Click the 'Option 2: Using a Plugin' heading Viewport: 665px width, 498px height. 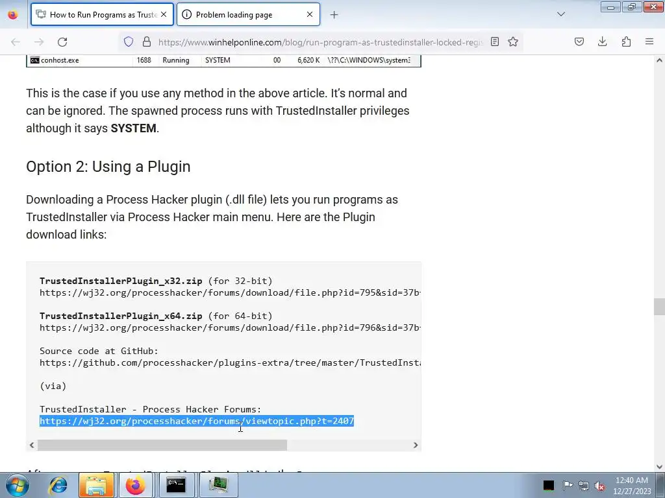pyautogui.click(x=108, y=167)
